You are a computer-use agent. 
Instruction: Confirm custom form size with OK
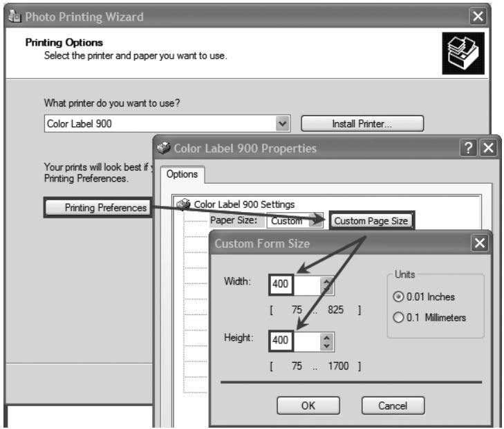click(308, 406)
